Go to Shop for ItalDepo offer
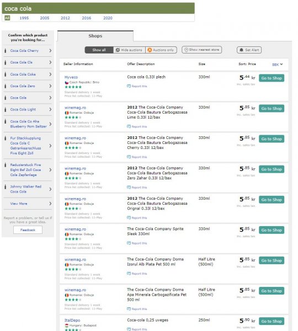298x331 pixels. [x=272, y=321]
